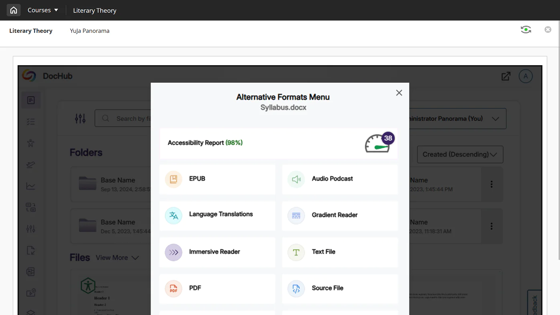Launch the Immersive Reader option

(217, 252)
